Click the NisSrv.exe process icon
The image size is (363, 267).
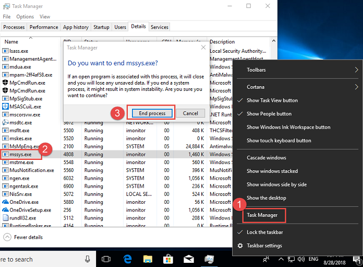click(x=5, y=194)
